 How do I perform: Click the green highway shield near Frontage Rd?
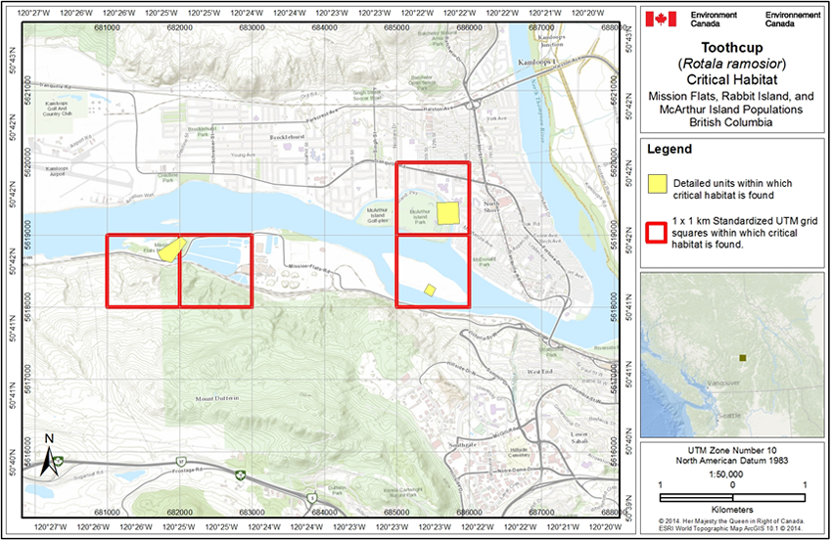tap(241, 474)
